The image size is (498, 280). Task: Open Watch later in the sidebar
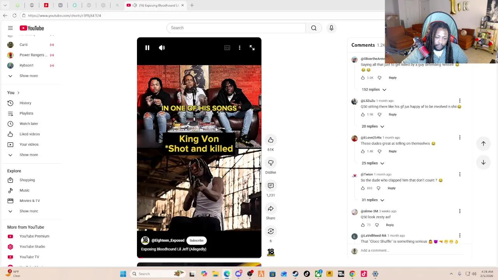[29, 124]
